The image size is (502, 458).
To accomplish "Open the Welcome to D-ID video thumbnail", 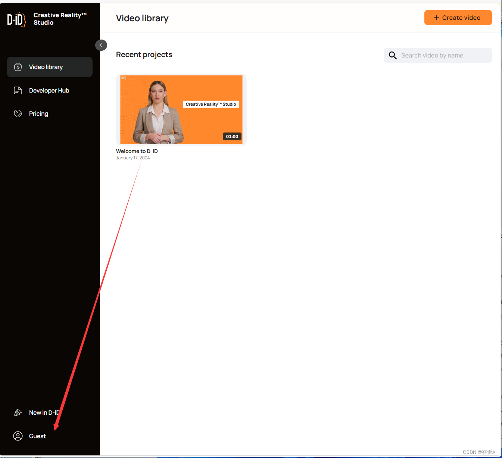I will 181,109.
